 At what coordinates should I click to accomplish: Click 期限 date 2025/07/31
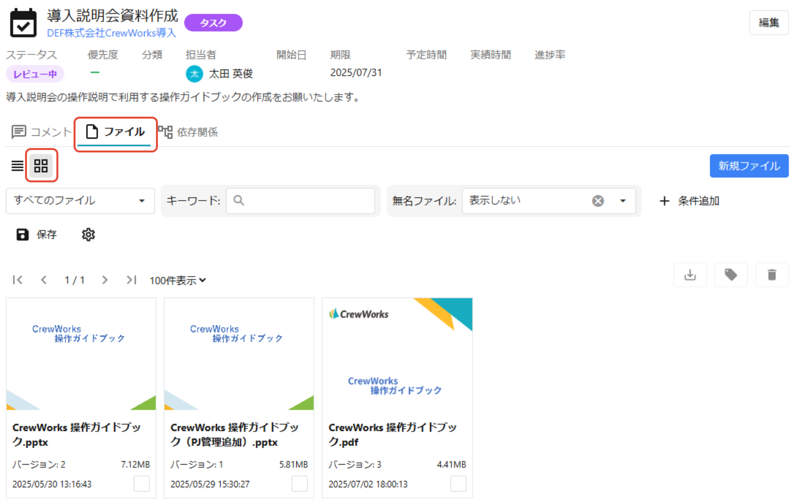click(x=356, y=73)
